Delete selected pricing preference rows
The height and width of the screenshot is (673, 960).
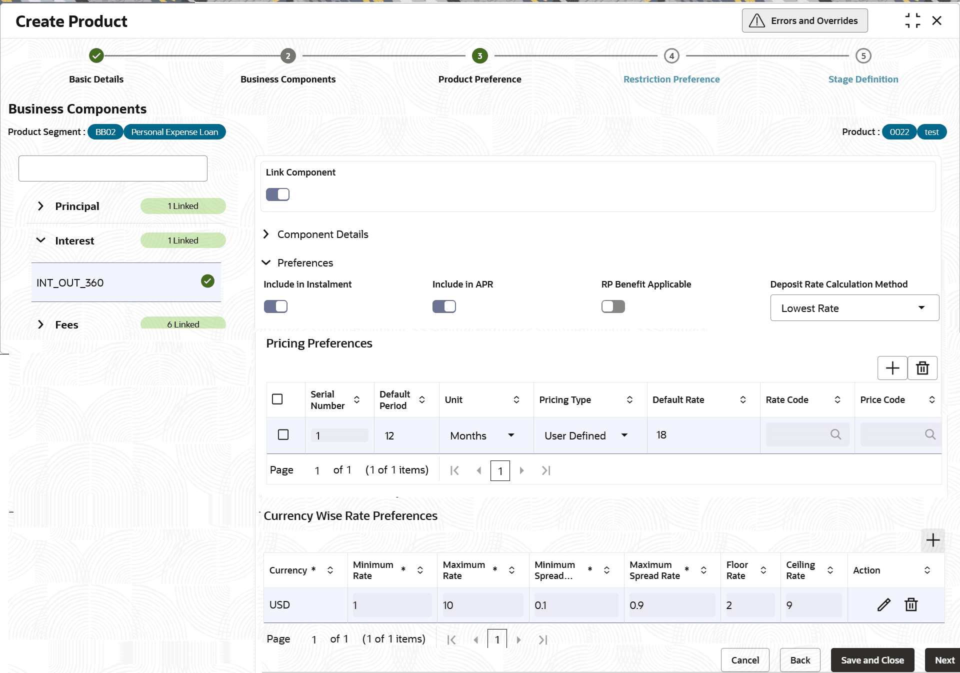[922, 368]
